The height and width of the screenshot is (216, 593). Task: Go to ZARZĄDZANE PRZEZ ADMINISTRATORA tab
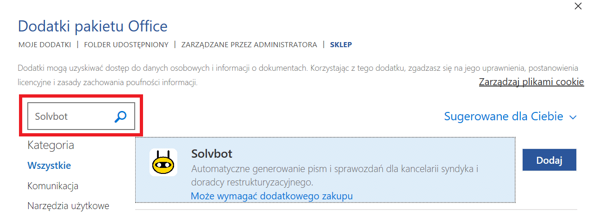[x=249, y=45]
